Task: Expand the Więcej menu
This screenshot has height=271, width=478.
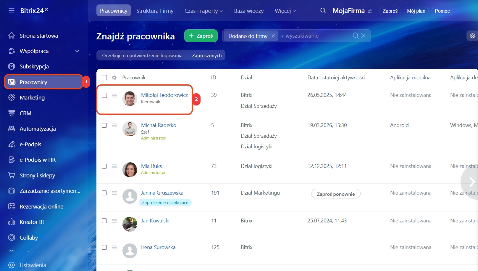Action: click(x=285, y=11)
